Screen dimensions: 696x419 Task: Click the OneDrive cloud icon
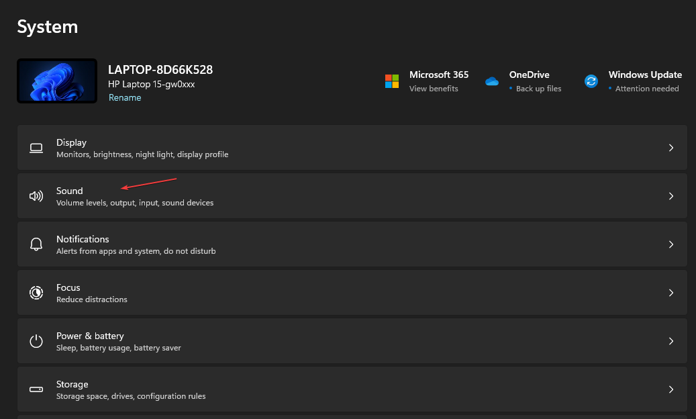[x=492, y=81]
